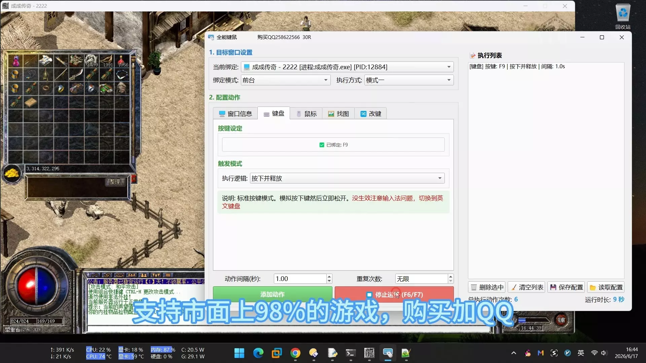Click the 重复次数 input field

422,279
